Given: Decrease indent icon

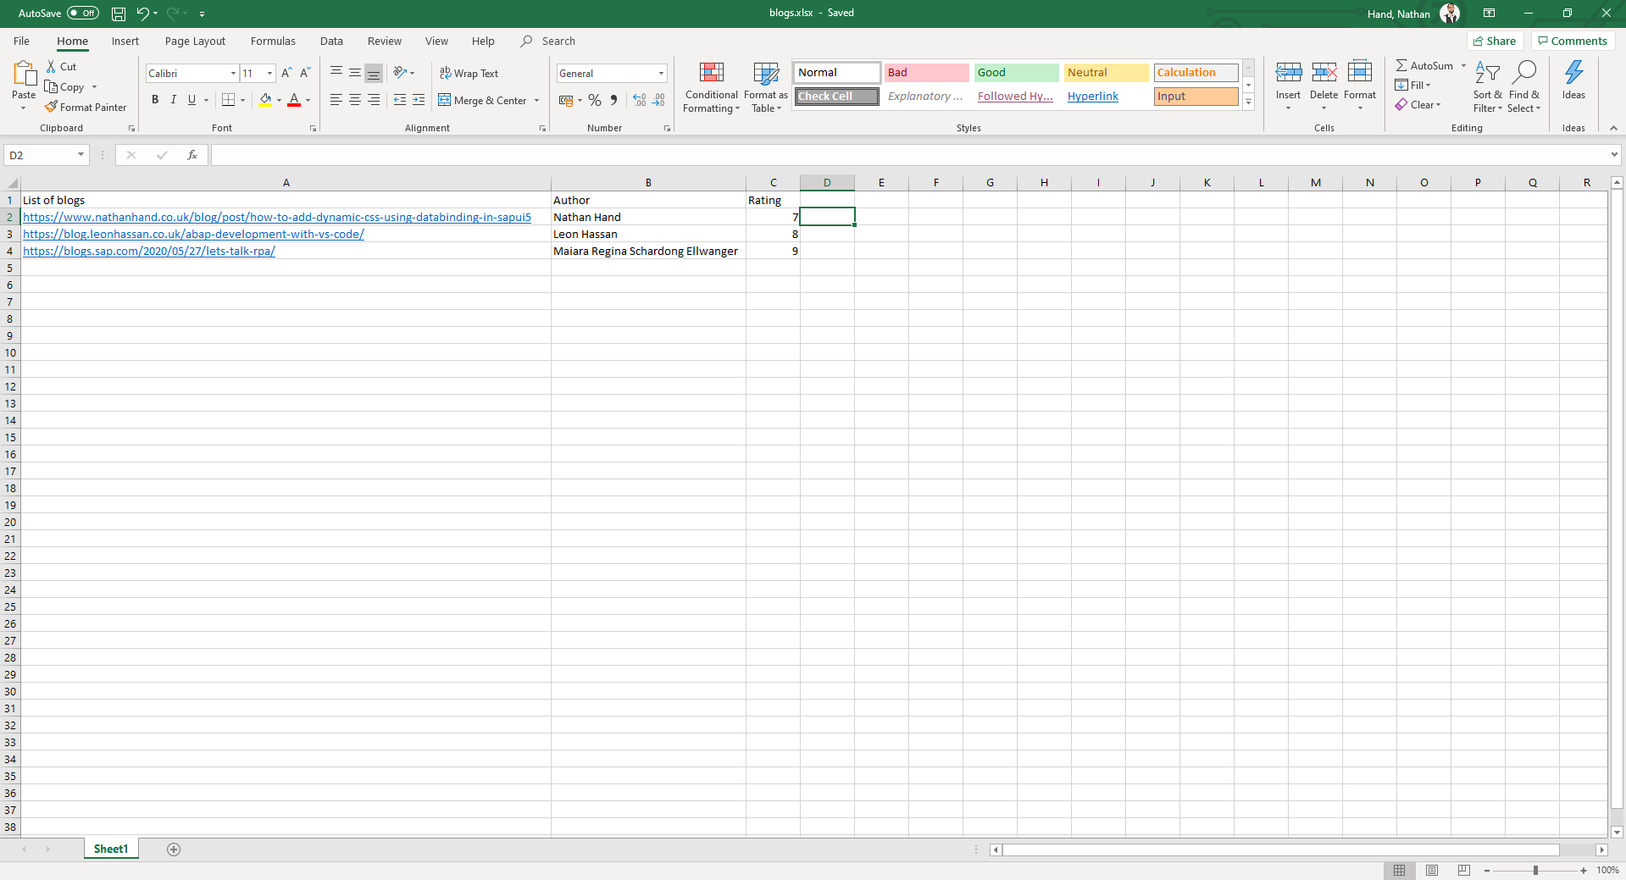Looking at the screenshot, I should 400,100.
